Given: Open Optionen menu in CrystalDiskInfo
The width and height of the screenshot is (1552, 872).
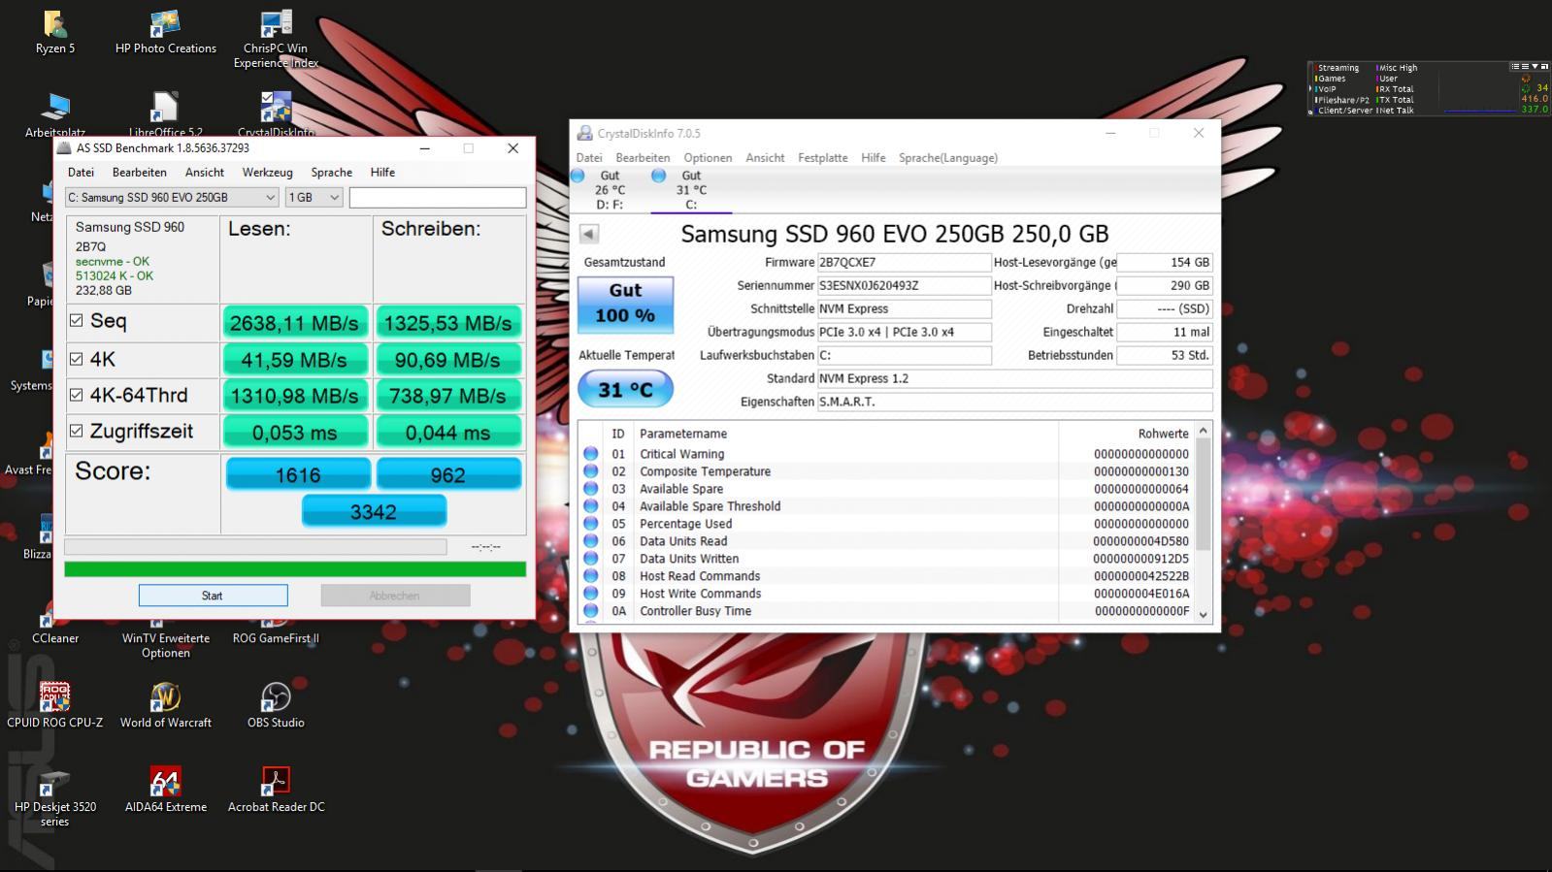Looking at the screenshot, I should coord(708,157).
